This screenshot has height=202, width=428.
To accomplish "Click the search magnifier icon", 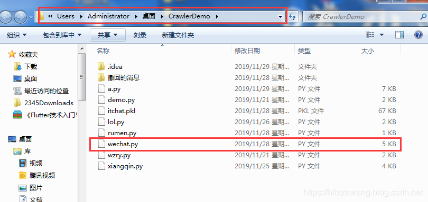I will [x=423, y=17].
